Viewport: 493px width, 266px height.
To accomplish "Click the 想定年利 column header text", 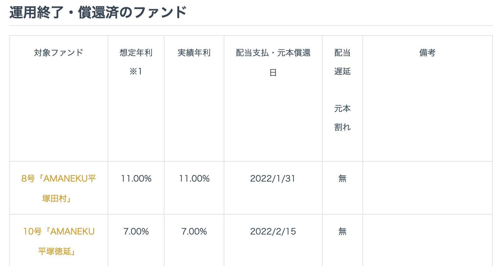I will click(136, 53).
